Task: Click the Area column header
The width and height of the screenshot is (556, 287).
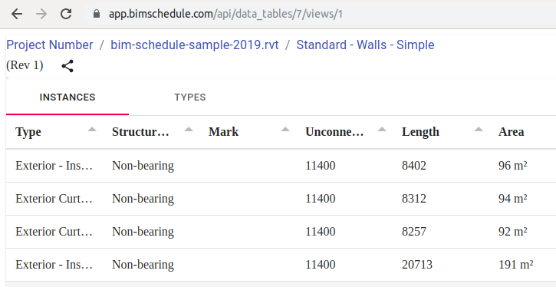Action: [x=511, y=132]
